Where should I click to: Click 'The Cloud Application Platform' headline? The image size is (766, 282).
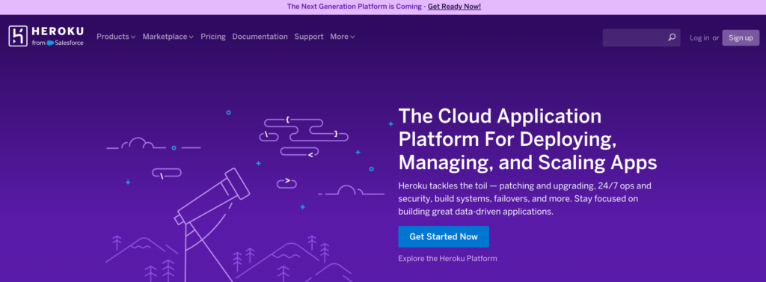[527, 138]
